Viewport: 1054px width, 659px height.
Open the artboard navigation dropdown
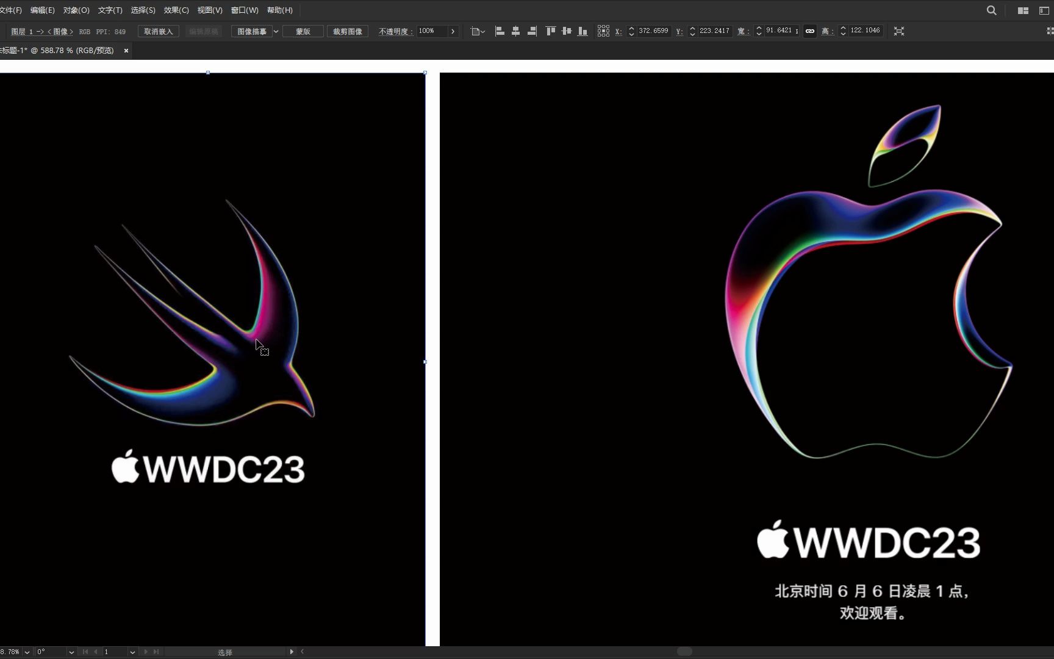(132, 652)
